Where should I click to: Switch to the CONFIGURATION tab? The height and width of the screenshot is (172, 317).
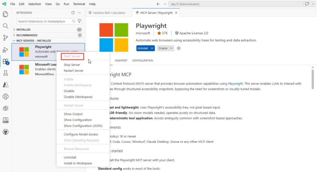pos(143,61)
